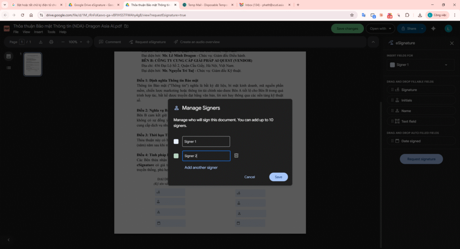The width and height of the screenshot is (460, 249).
Task: Click the print icon in toolbar
Action: coord(51,42)
